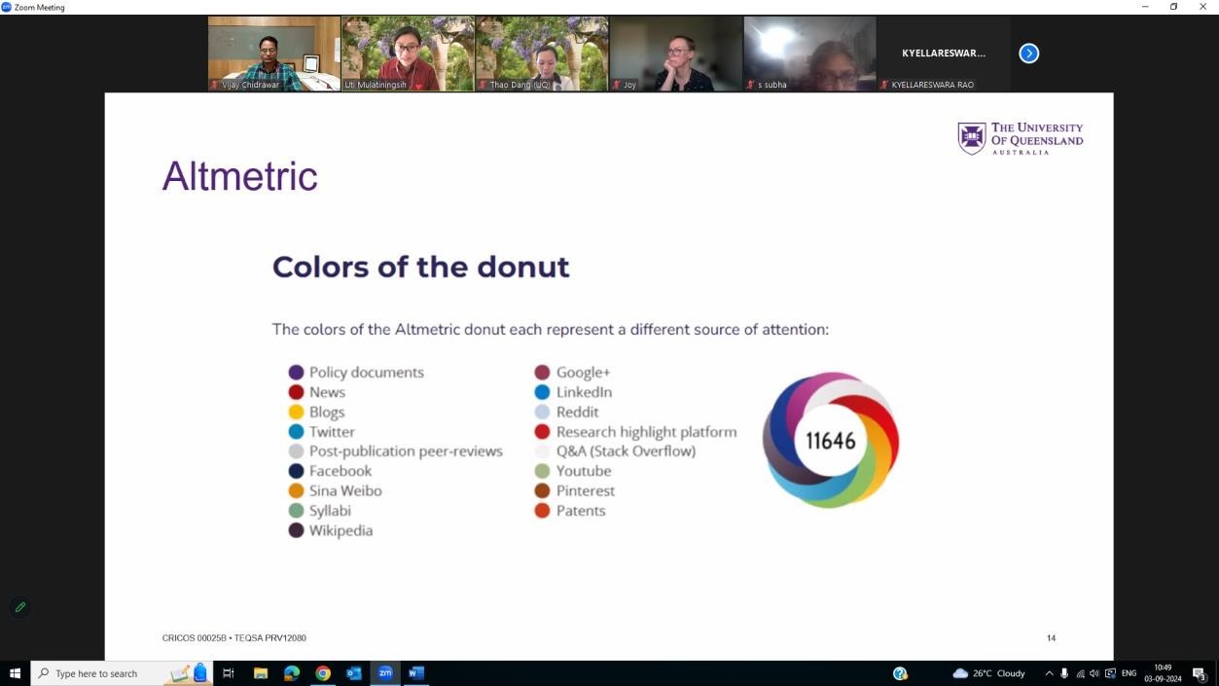The height and width of the screenshot is (686, 1219).
Task: Click the ENG language indicator
Action: (x=1129, y=673)
